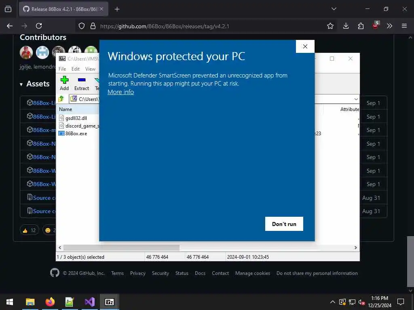Click the right arrow of horizontal scrollbar
Image resolution: width=414 pixels, height=310 pixels.
[356, 247]
